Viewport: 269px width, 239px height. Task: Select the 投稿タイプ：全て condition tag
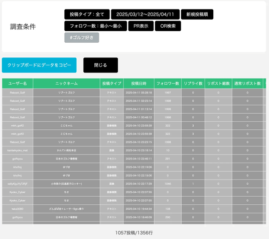(x=87, y=14)
